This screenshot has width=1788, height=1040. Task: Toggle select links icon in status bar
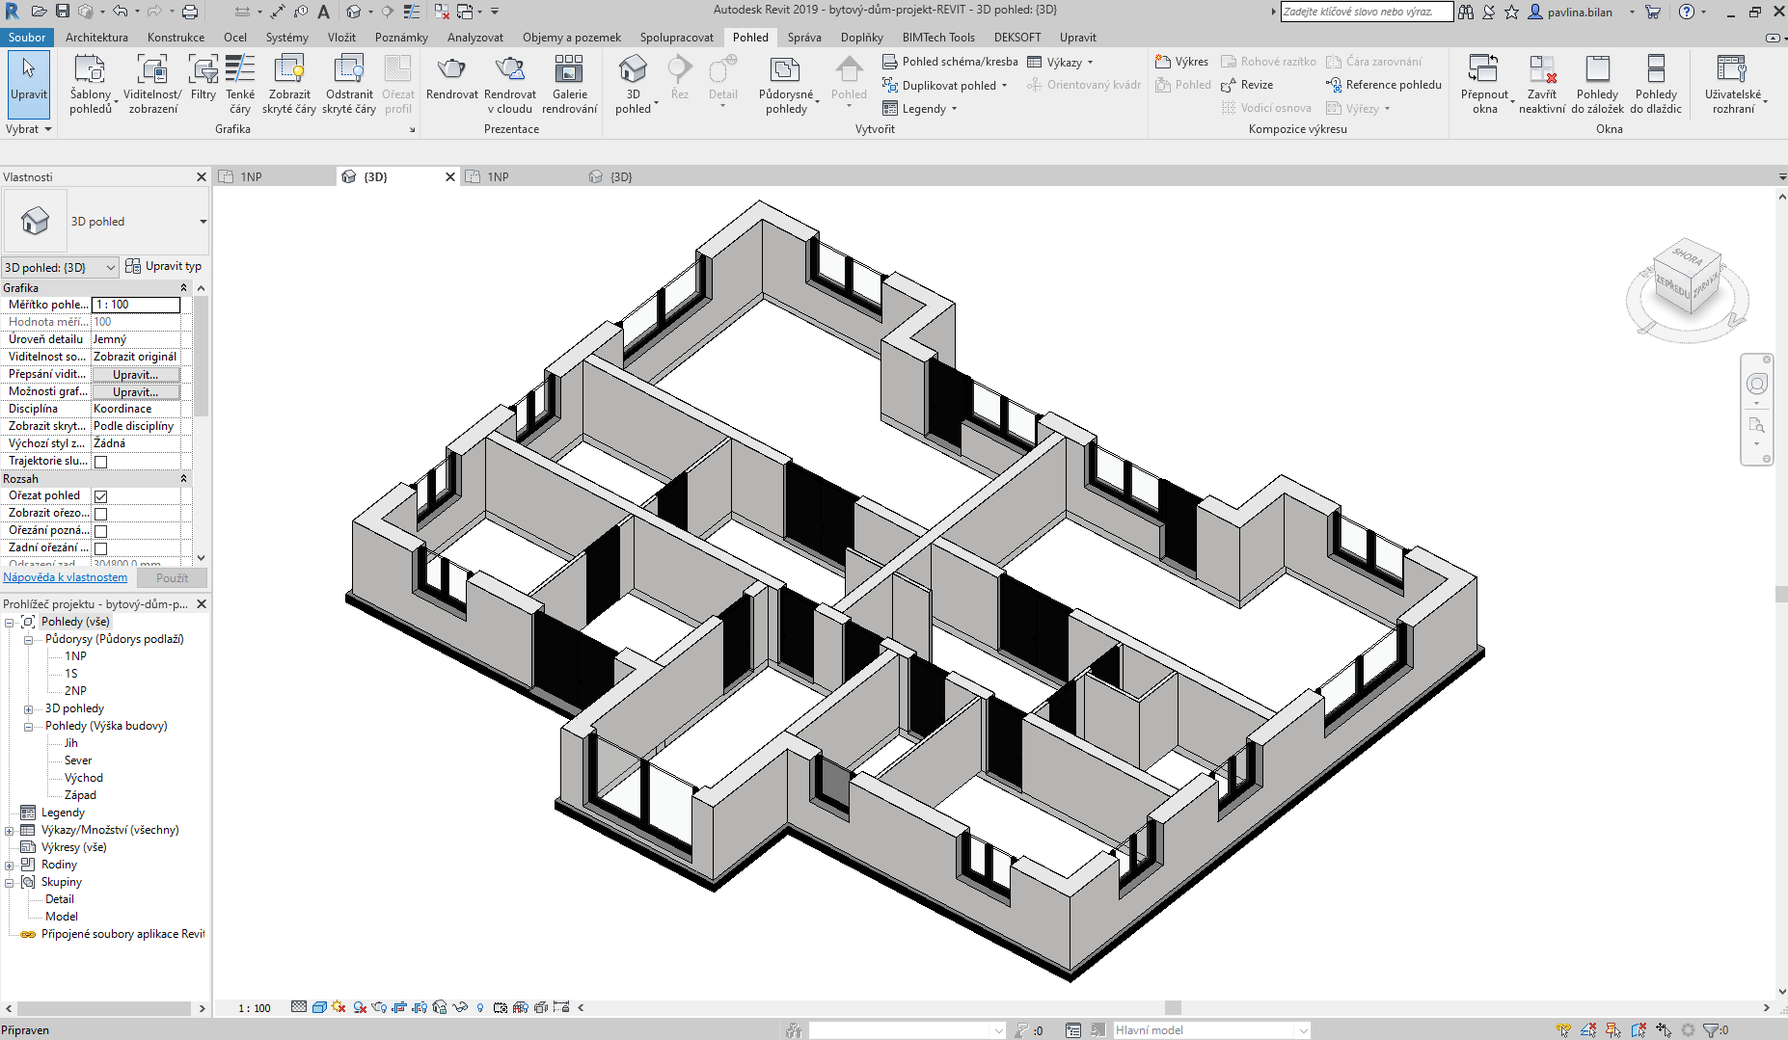1563,1030
